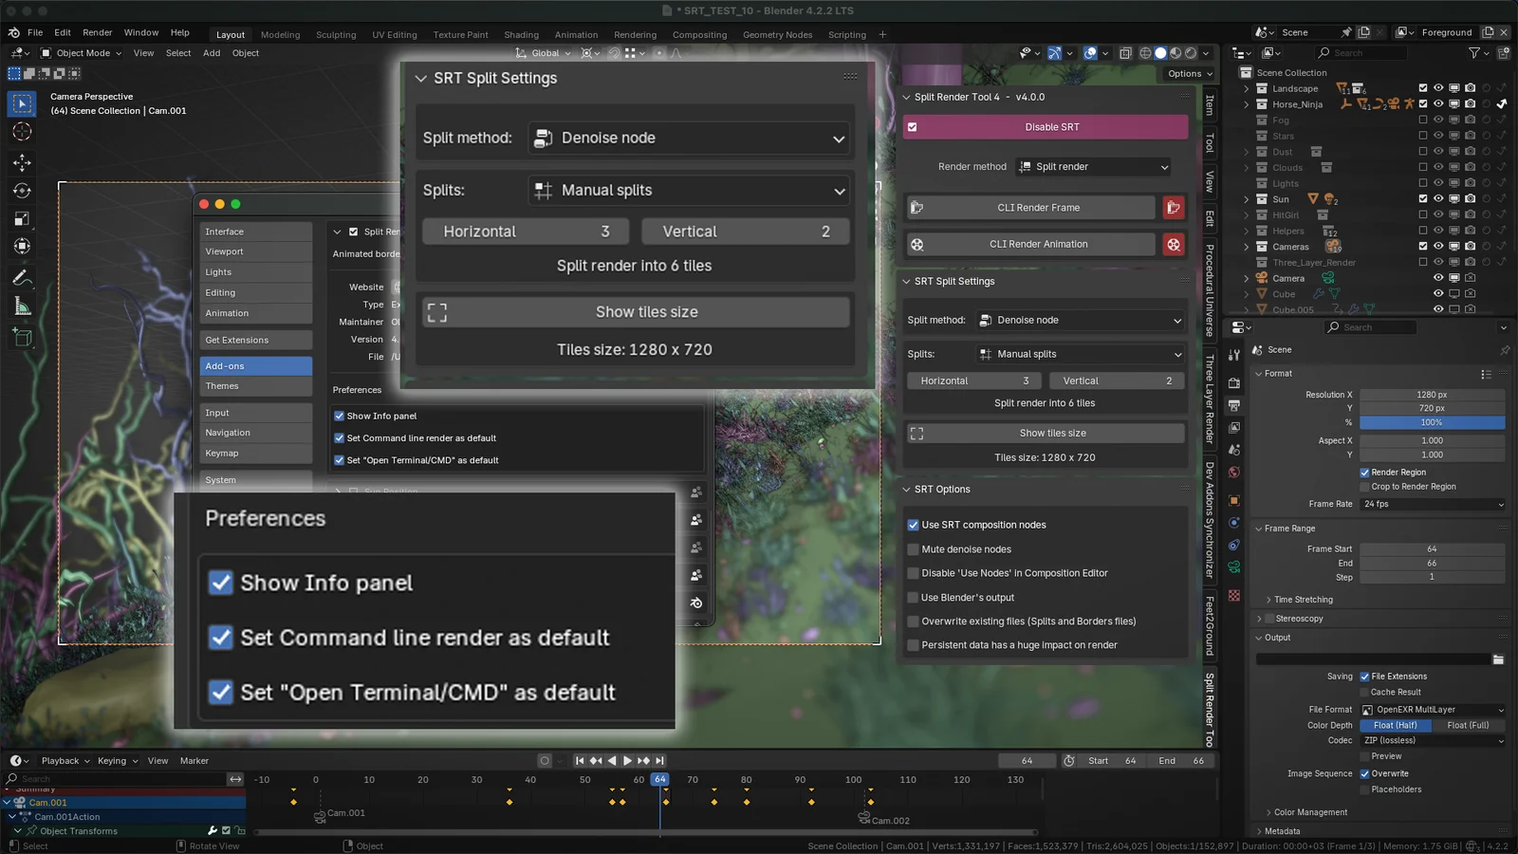The height and width of the screenshot is (854, 1518).
Task: Uncheck 'Use SRT composition nodes'
Action: click(913, 525)
